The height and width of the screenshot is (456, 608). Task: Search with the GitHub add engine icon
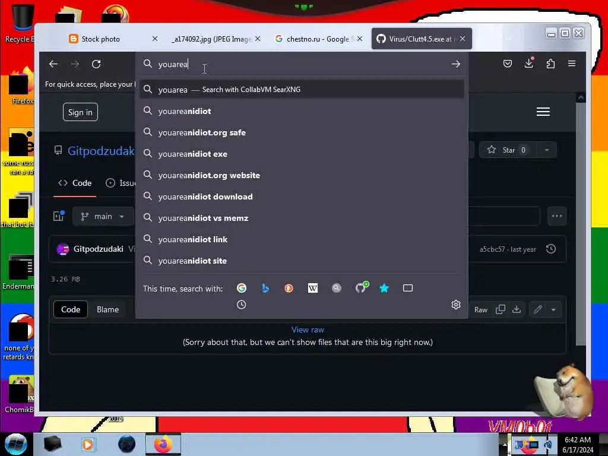(362, 287)
